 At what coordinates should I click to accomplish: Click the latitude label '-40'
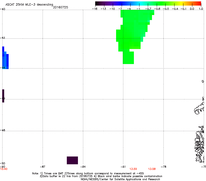(3, 9)
